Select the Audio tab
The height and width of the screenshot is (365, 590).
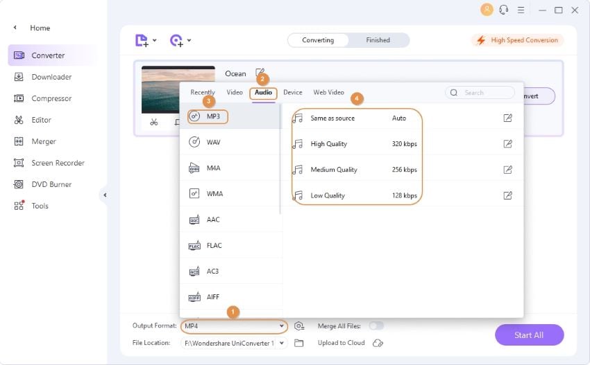pyautogui.click(x=263, y=93)
